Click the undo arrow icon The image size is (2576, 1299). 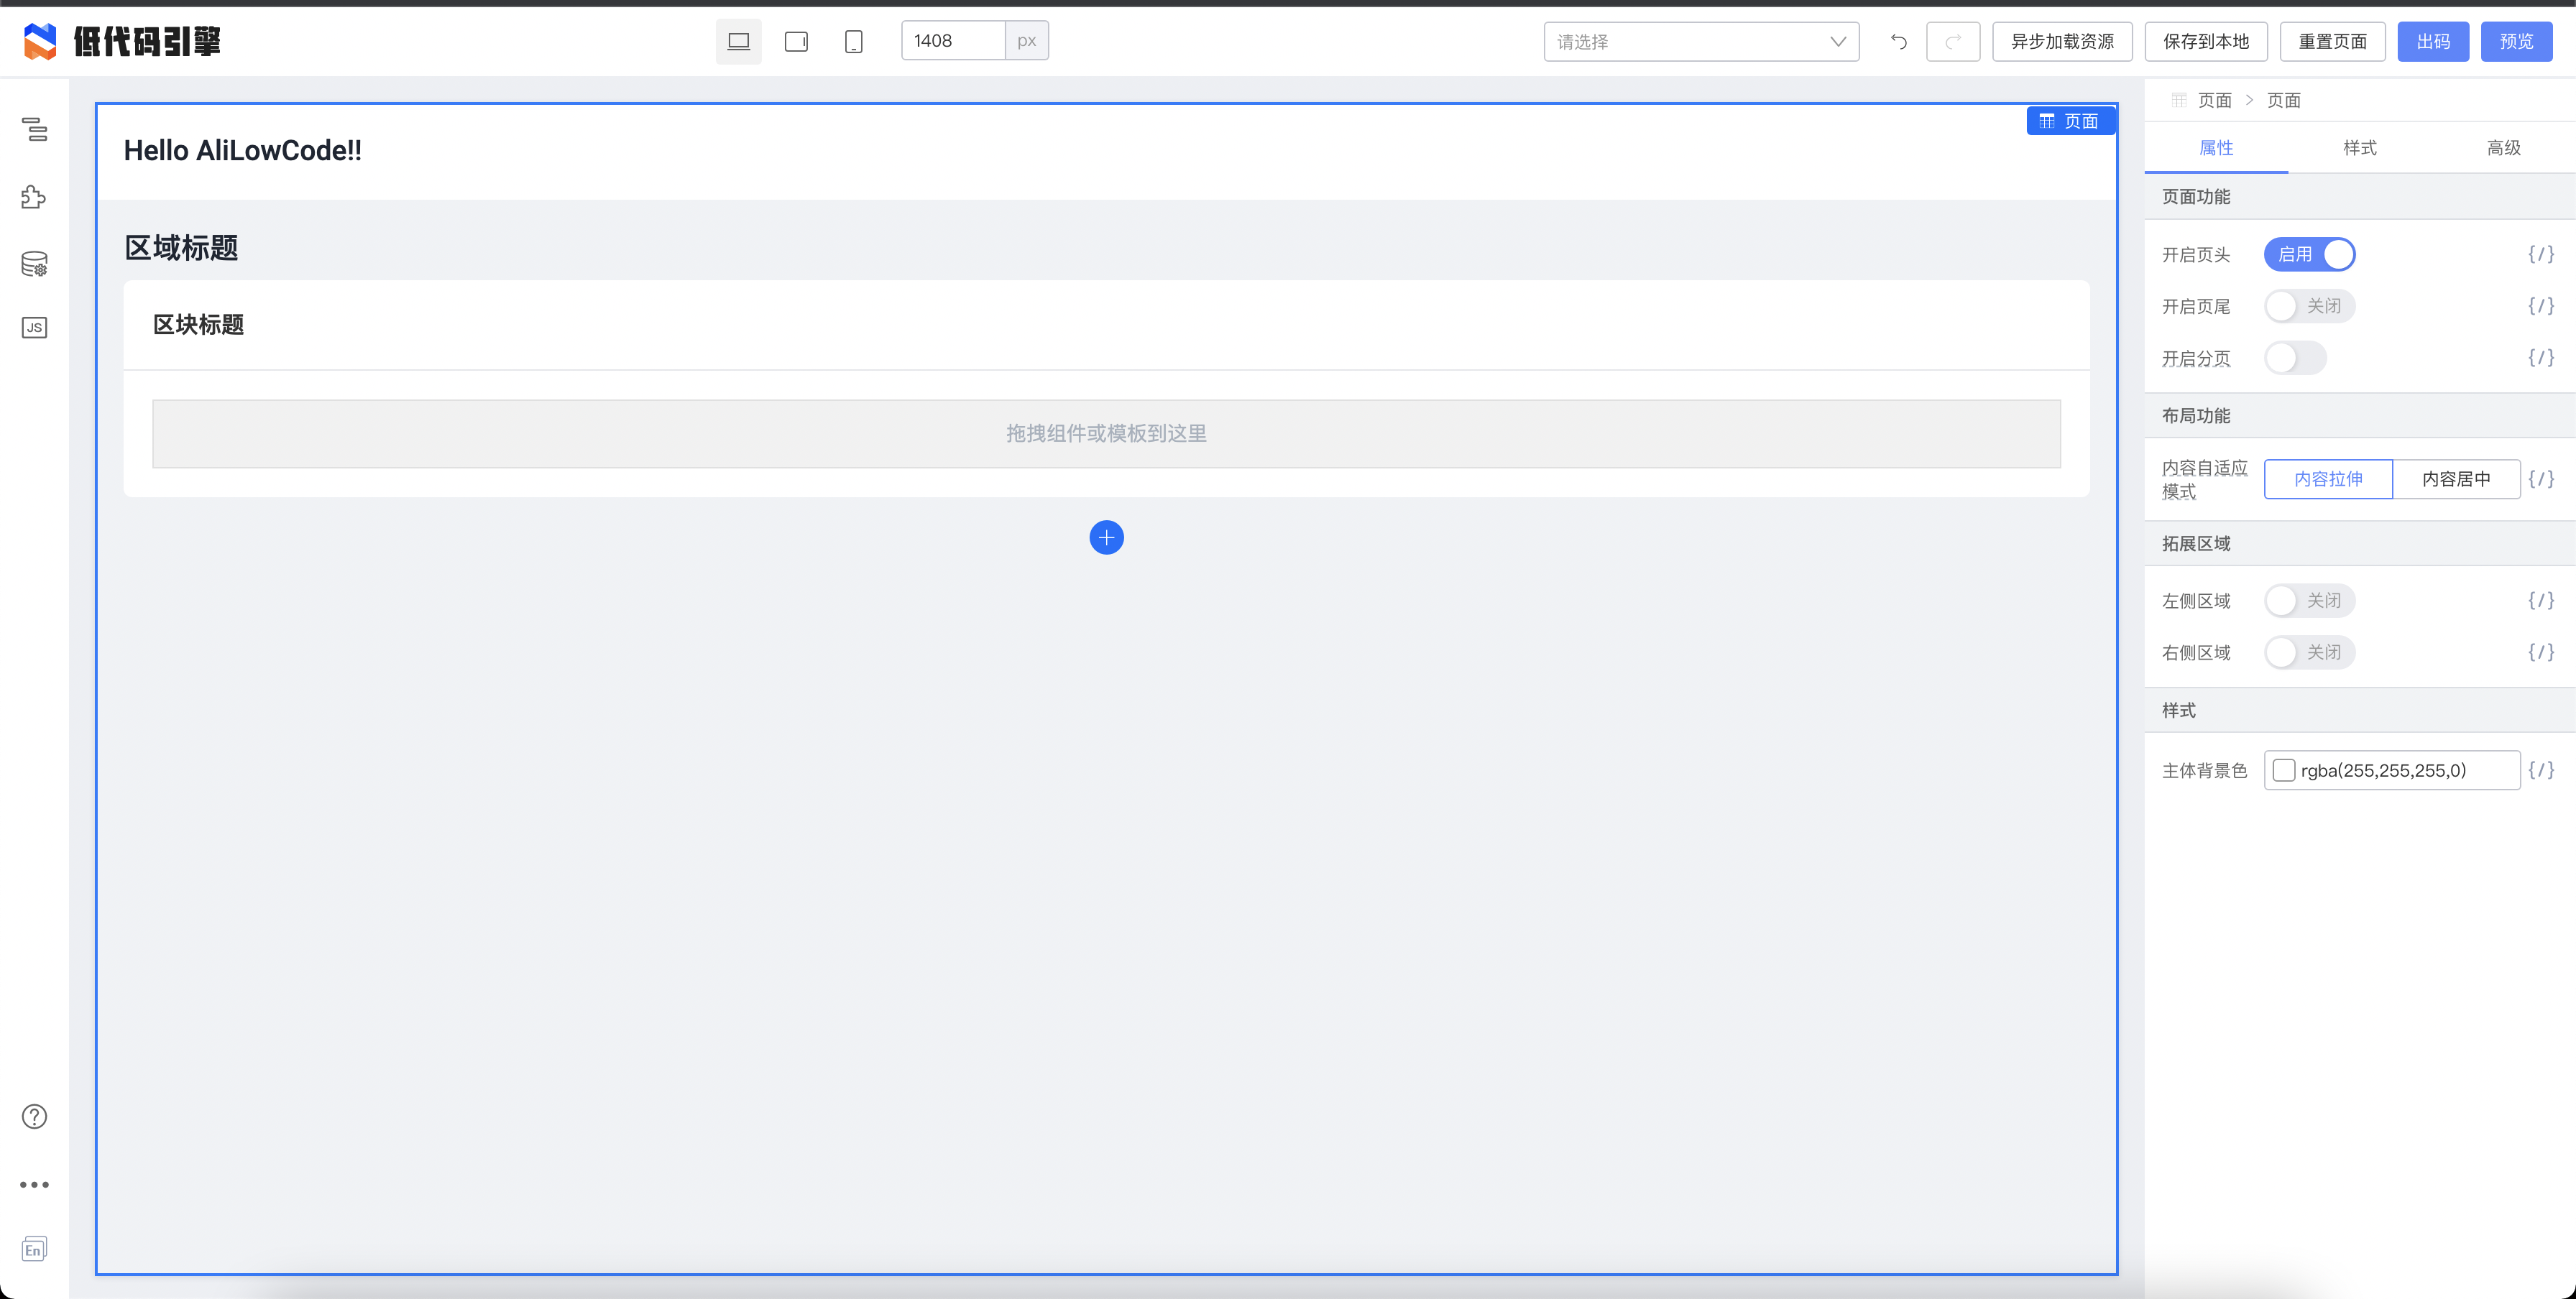(1898, 41)
